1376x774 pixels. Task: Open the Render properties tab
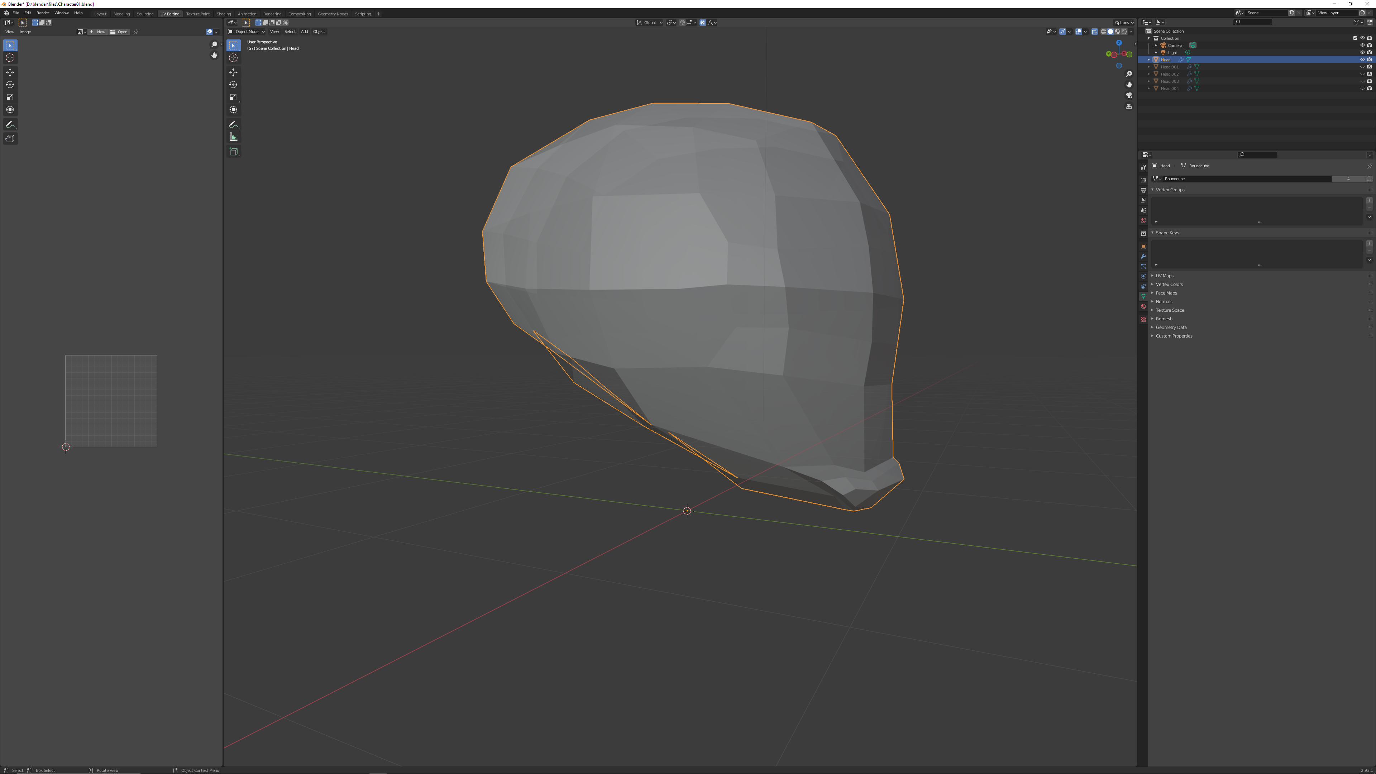point(1143,180)
